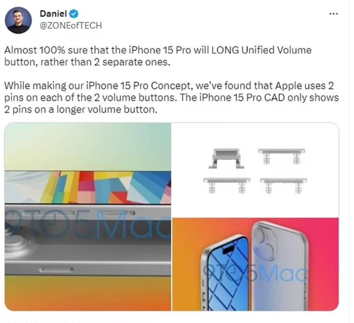
Task: Click the upper-right long button CAD part
Action: pyautogui.click(x=282, y=156)
